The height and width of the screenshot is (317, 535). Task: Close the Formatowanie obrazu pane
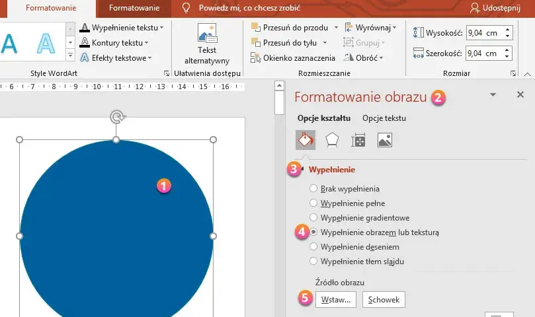[520, 94]
